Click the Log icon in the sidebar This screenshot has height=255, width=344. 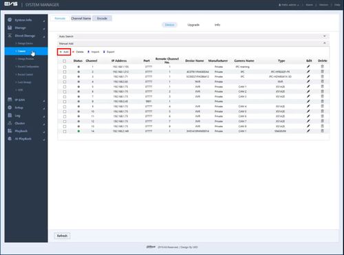pyautogui.click(x=10, y=115)
